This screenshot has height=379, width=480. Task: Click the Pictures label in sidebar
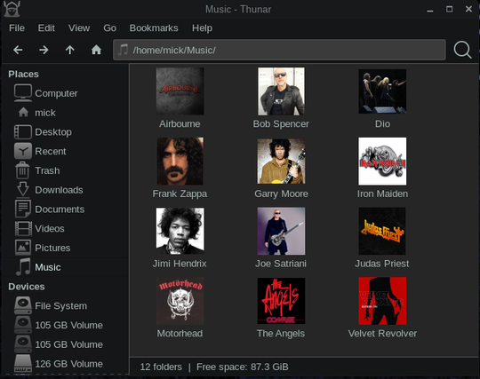click(x=52, y=248)
